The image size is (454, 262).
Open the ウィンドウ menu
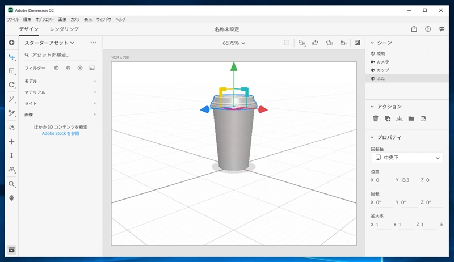pyautogui.click(x=104, y=19)
